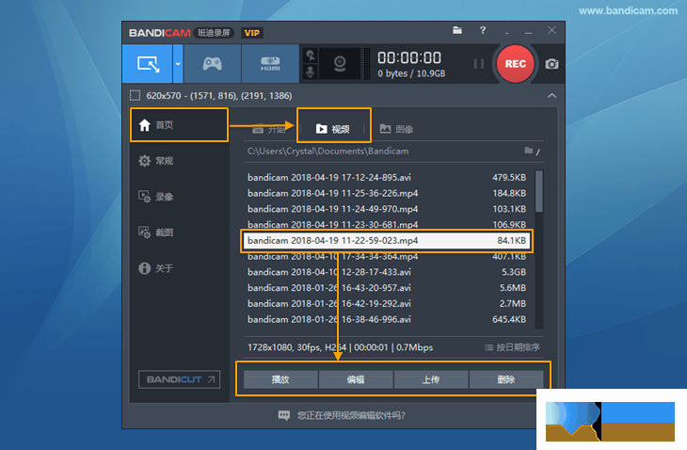Click the 0 bytes / 10.9GB storage text
This screenshot has width=687, height=450.
[411, 73]
